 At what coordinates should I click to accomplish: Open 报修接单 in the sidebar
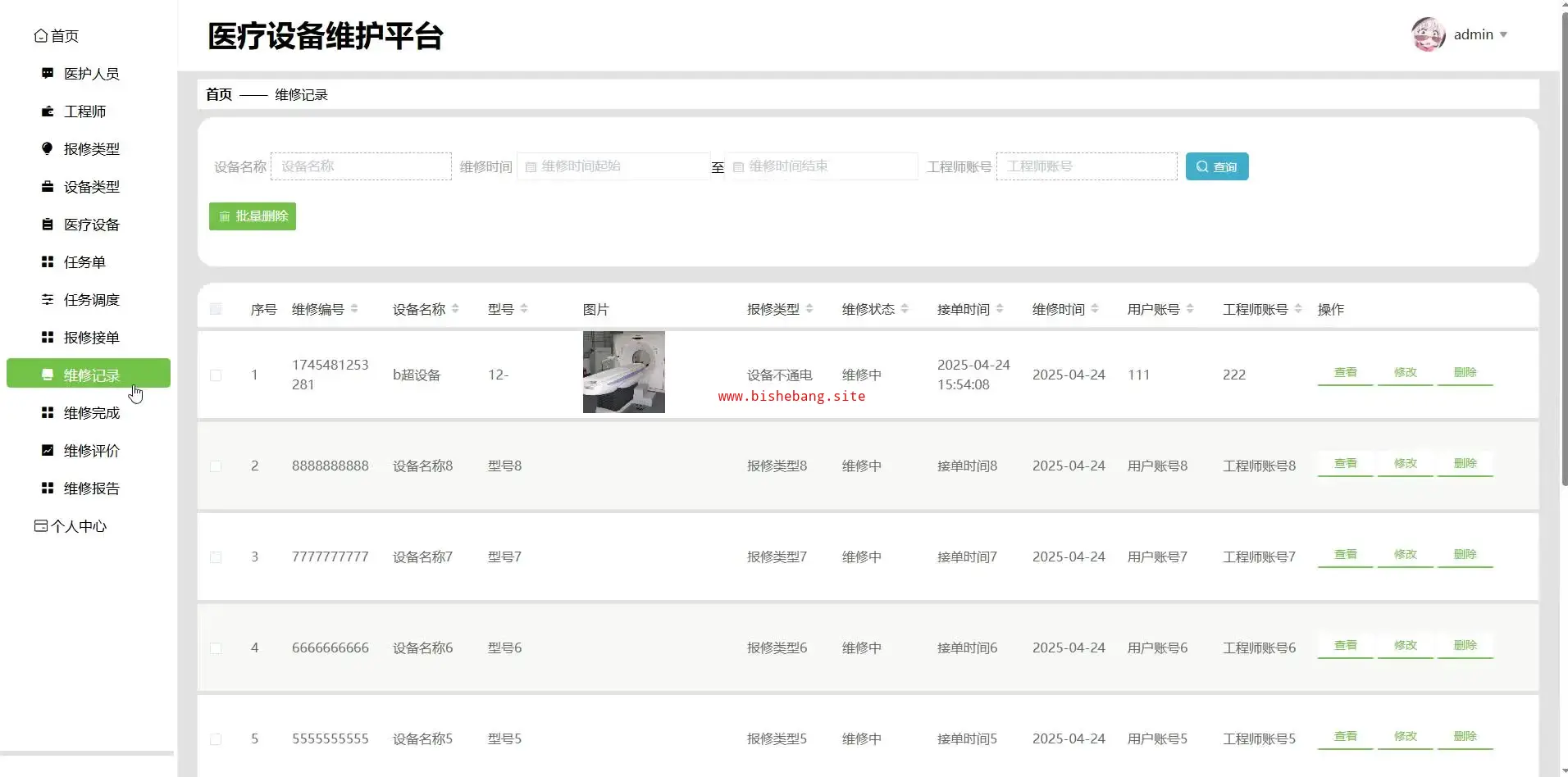click(x=91, y=338)
